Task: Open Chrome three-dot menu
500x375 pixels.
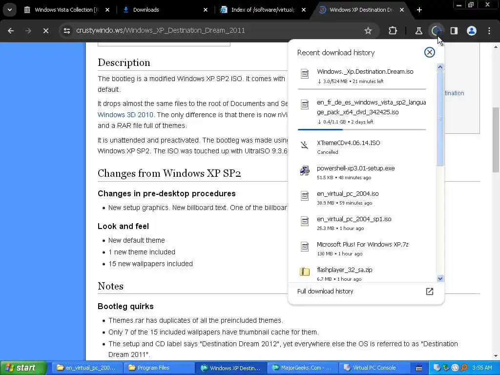Action: 489,31
